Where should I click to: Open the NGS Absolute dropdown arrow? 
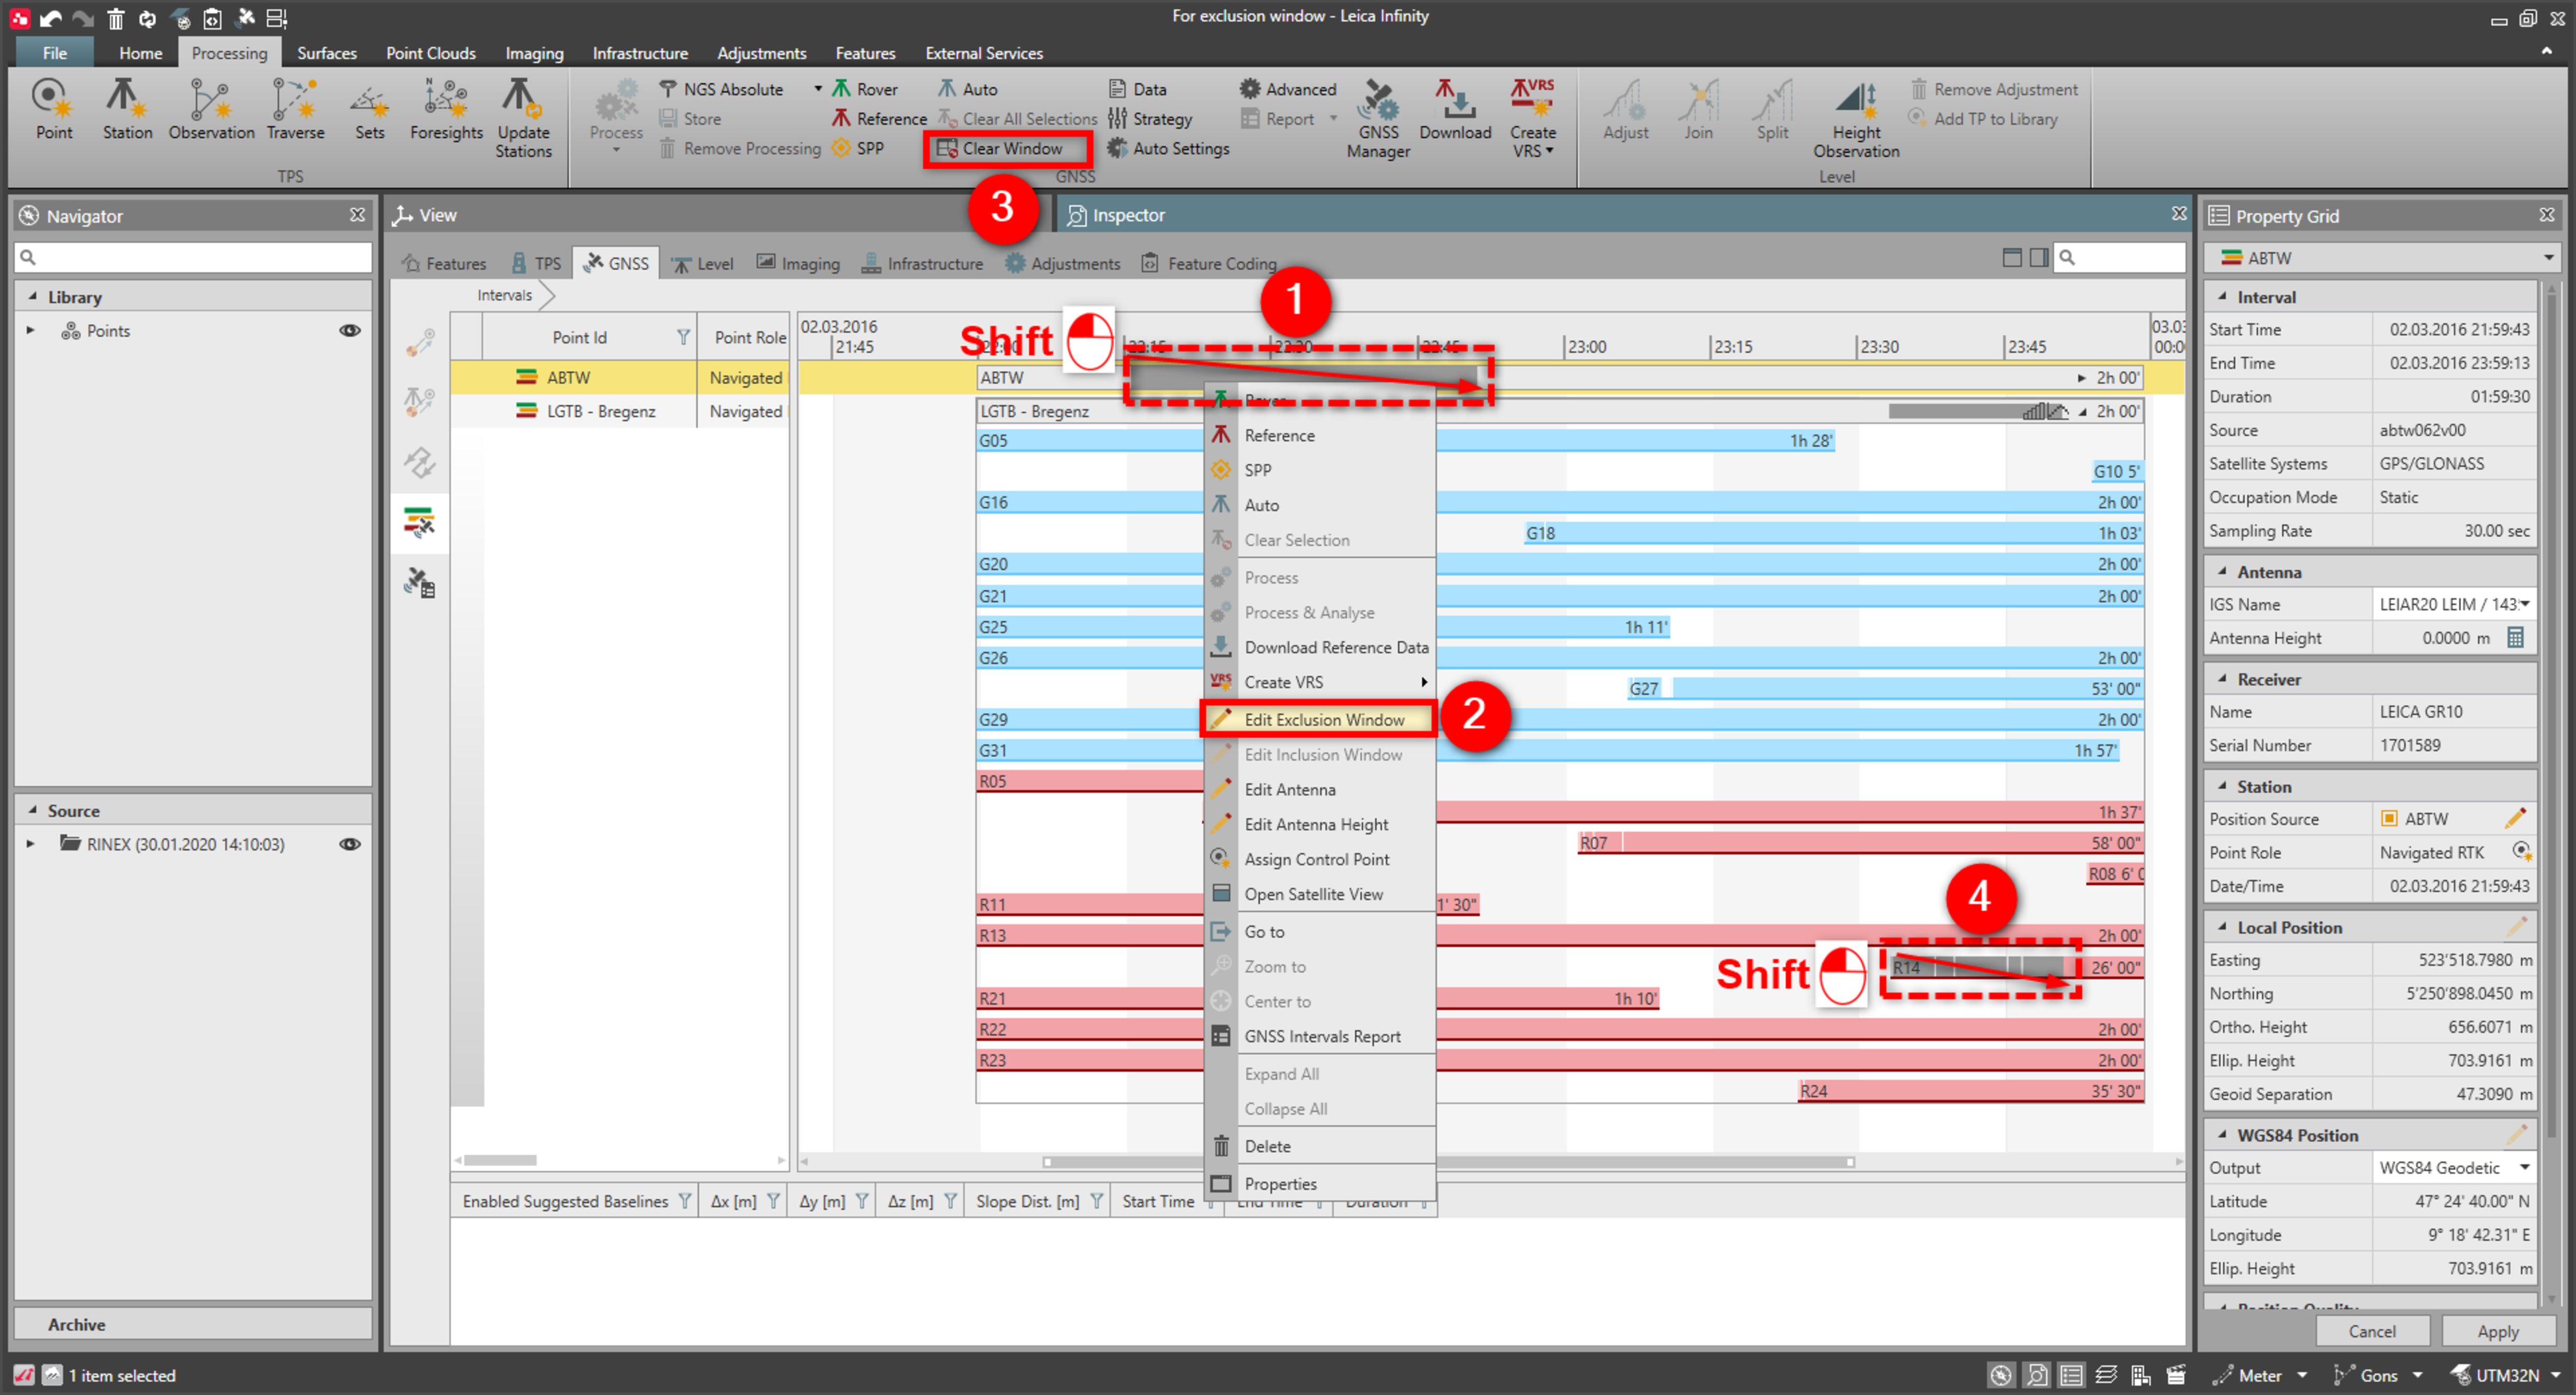pos(818,89)
